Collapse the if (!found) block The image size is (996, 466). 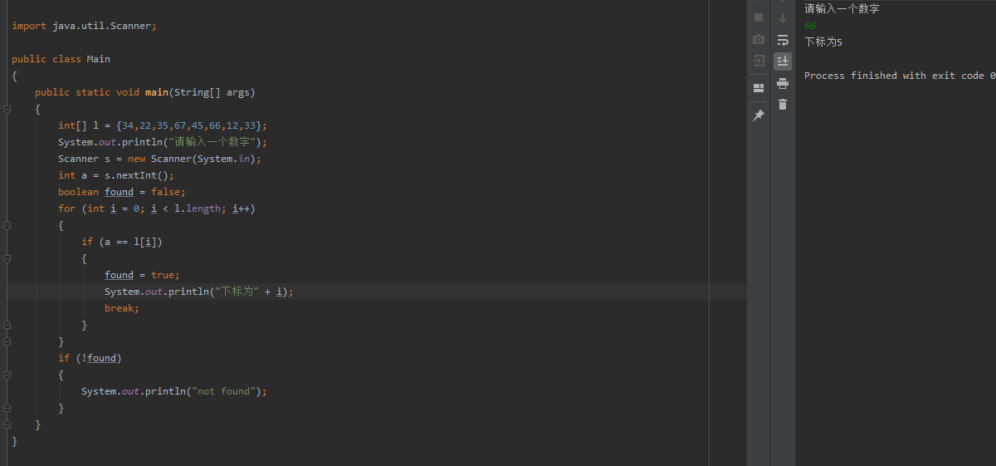point(7,375)
